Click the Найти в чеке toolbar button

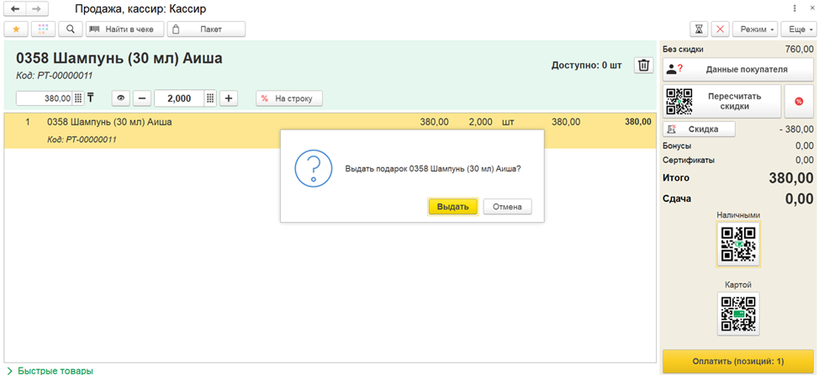(124, 29)
